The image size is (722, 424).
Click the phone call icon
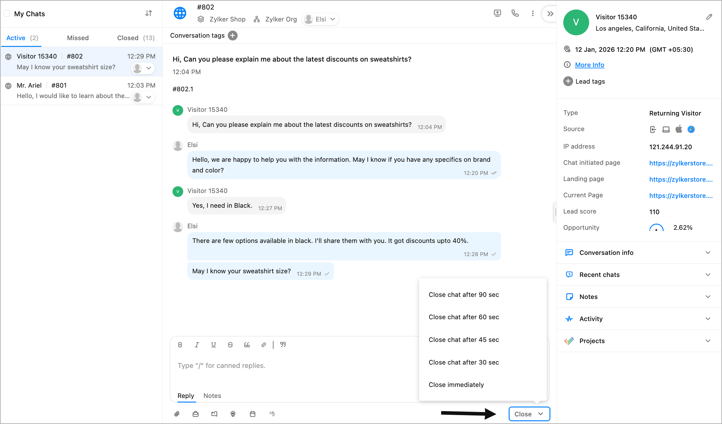coord(515,13)
